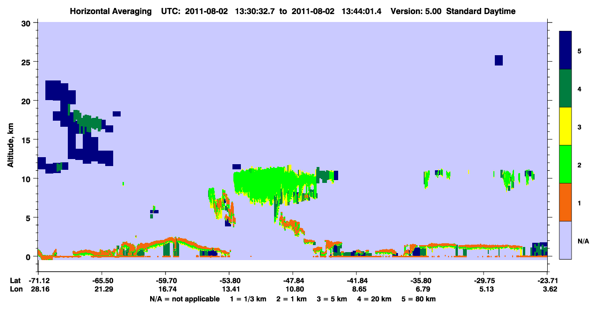
Task: Click the colorbar label 2
Action: (579, 165)
